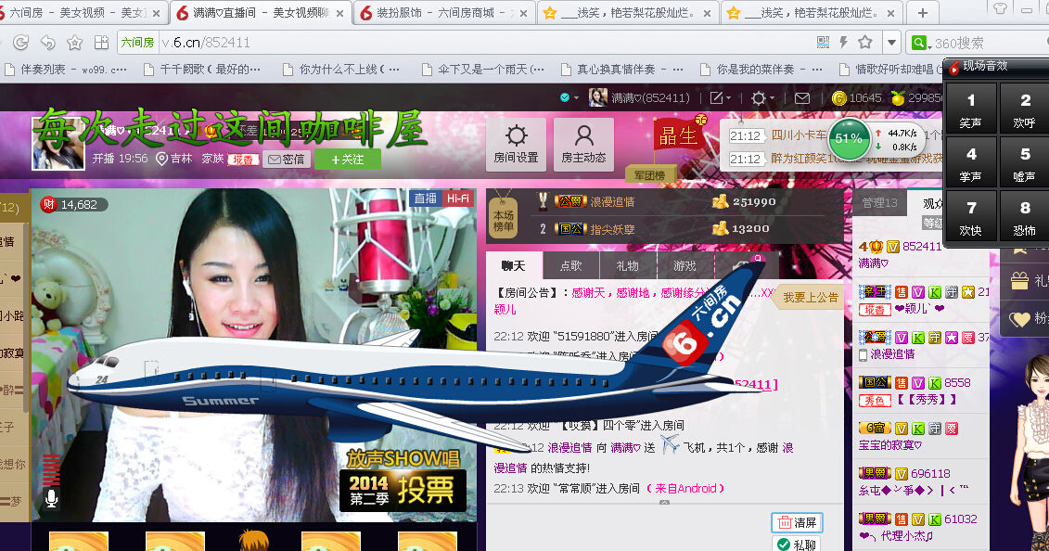Open top-ranked user 浪漫追情 in 本场榜单
This screenshot has height=551, width=1049.
[x=612, y=201]
